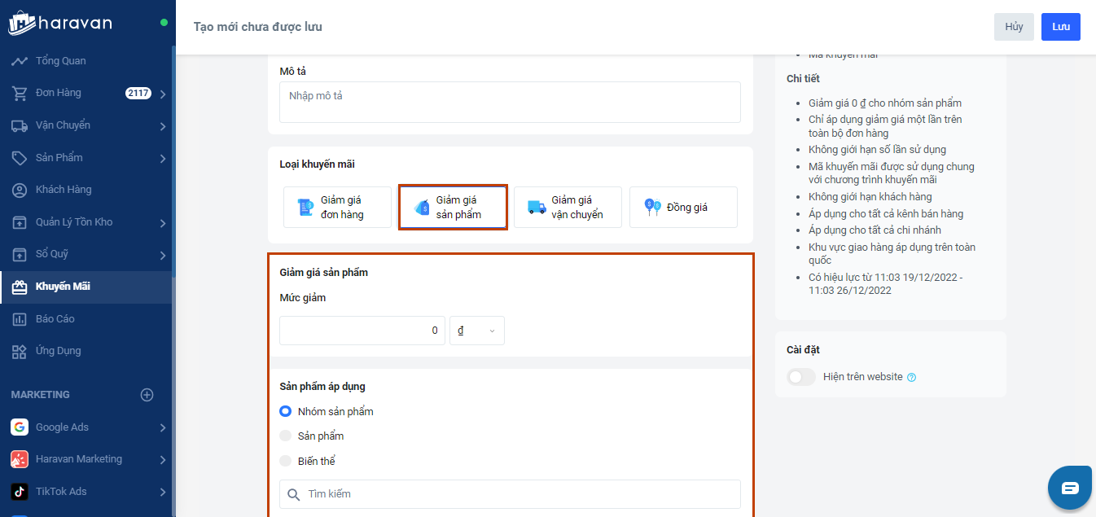Screen dimensions: 1096x517
Task: Click the green online status dot
Action: point(164,23)
